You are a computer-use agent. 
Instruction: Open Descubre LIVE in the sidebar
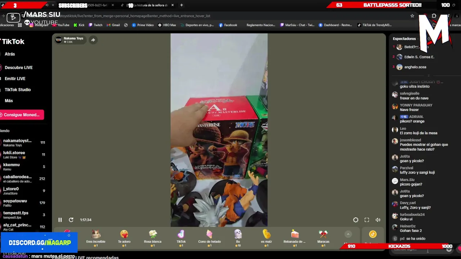coord(18,68)
